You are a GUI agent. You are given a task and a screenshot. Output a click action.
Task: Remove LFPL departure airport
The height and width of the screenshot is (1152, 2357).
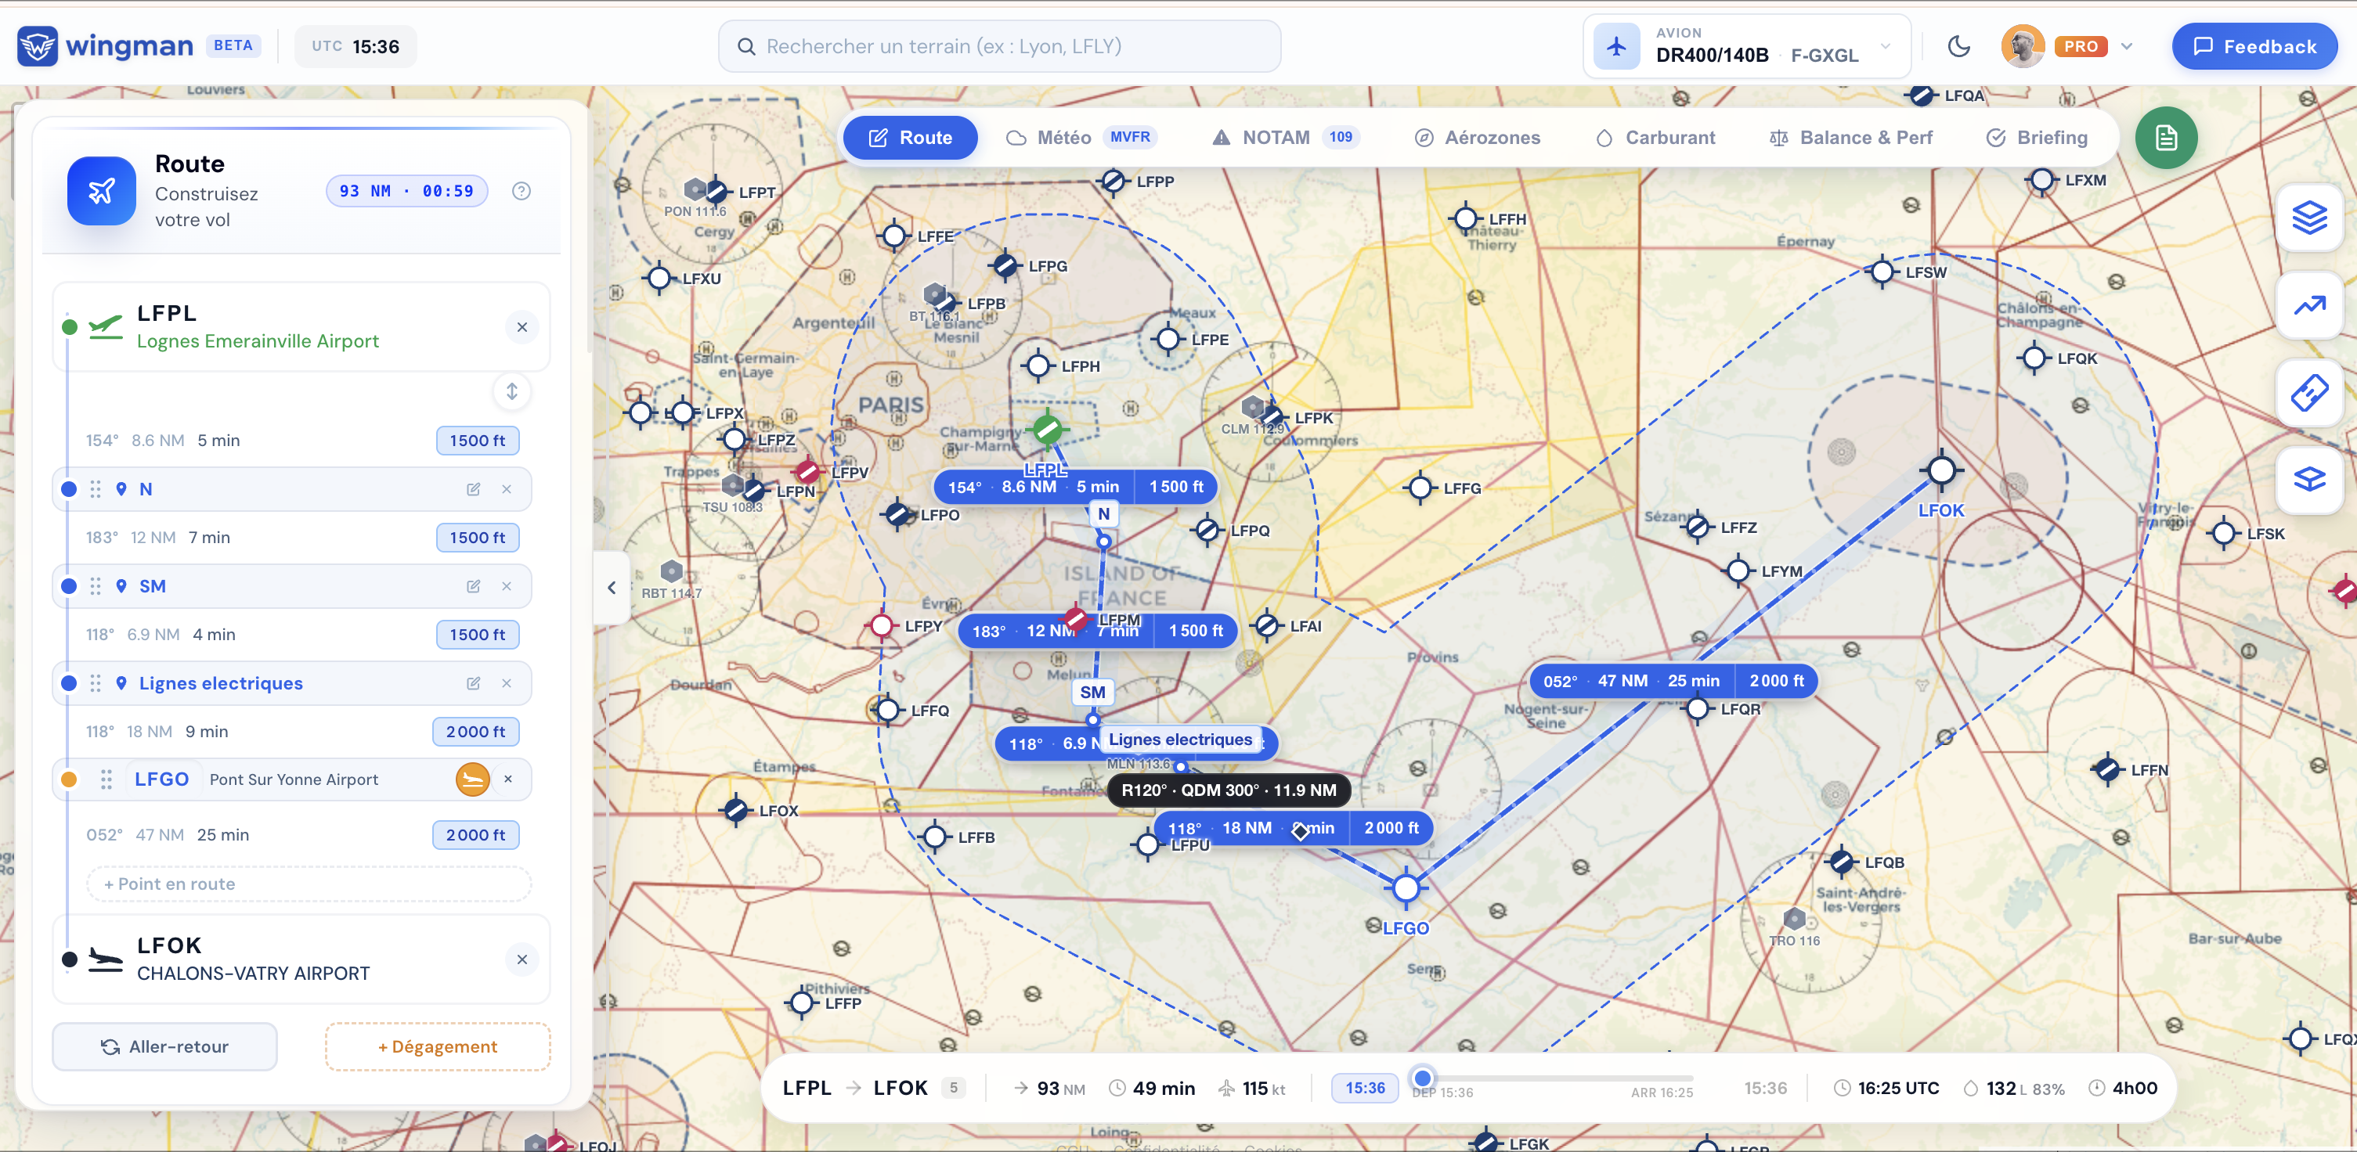pyautogui.click(x=522, y=327)
